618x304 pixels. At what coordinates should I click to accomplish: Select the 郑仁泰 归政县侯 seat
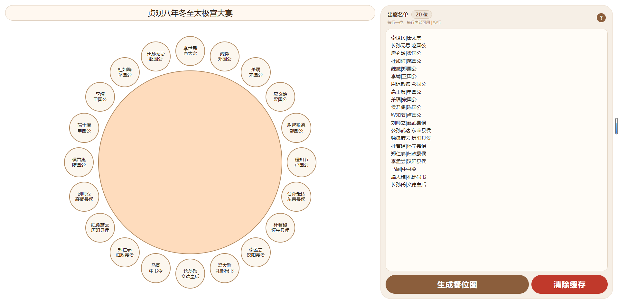(125, 252)
